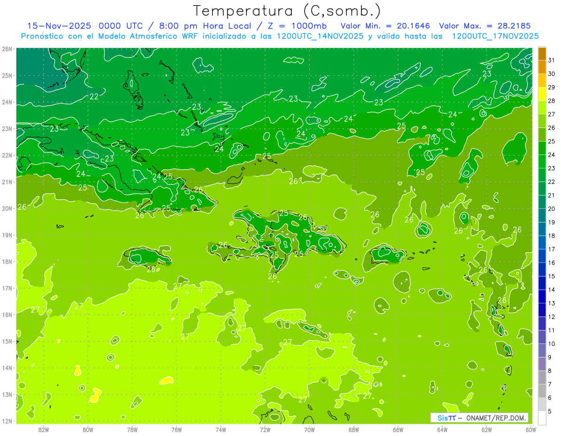Click legend scale label "19"
The height and width of the screenshot is (436, 564).
(x=551, y=222)
